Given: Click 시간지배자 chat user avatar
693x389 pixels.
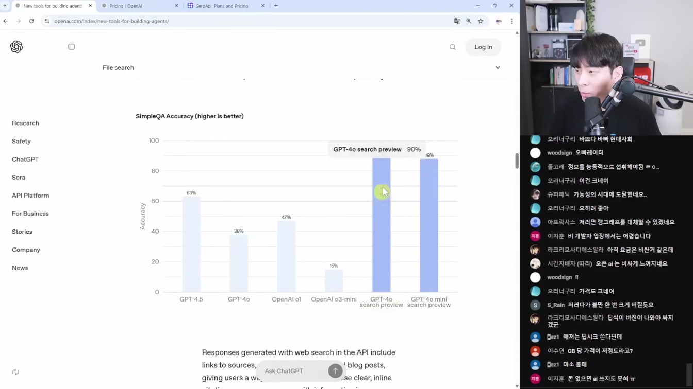Looking at the screenshot, I should pyautogui.click(x=535, y=263).
